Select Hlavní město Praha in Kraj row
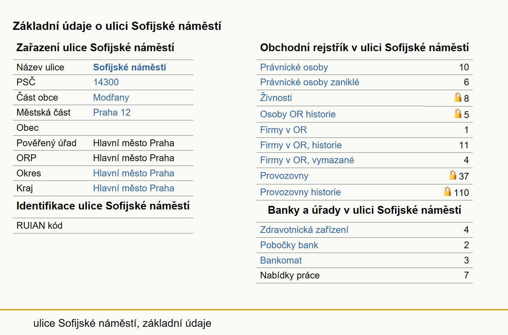This screenshot has height=335, width=508. [134, 188]
